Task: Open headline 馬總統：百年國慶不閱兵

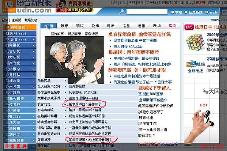Action: (x=134, y=52)
